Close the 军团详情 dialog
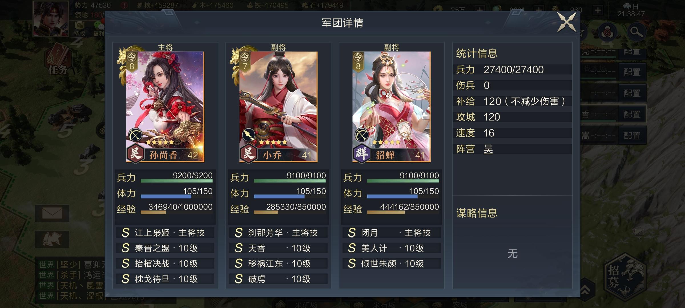685x308 pixels. point(567,22)
